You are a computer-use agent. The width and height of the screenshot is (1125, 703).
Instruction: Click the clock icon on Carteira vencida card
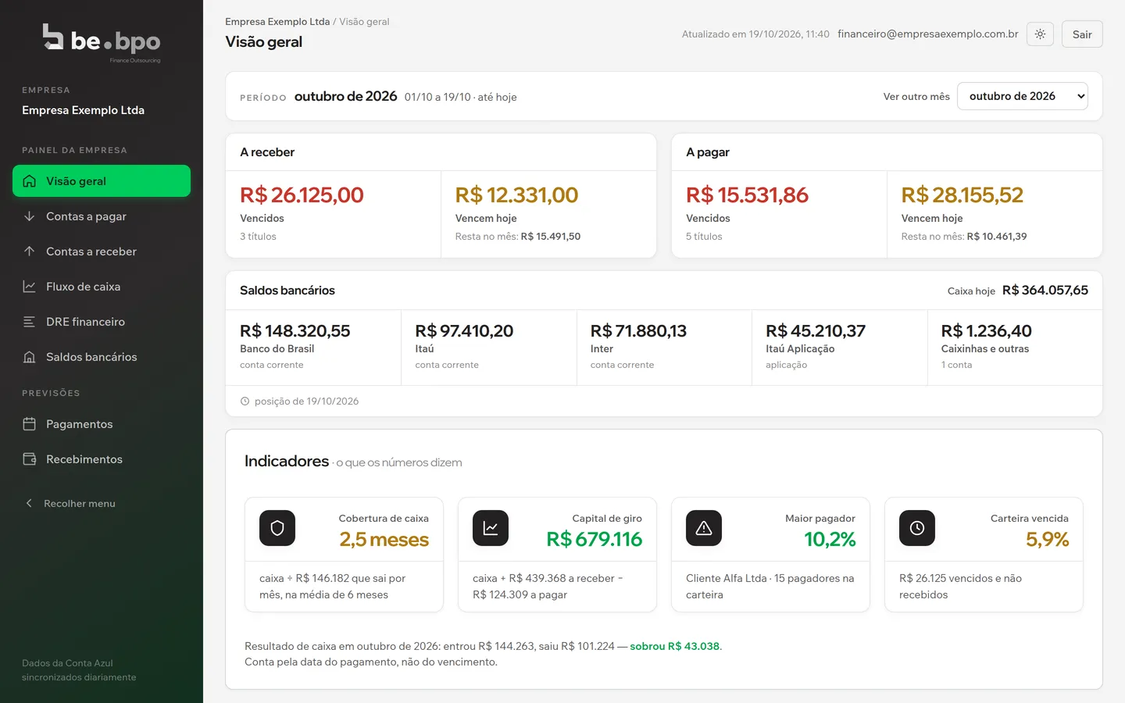coord(917,528)
